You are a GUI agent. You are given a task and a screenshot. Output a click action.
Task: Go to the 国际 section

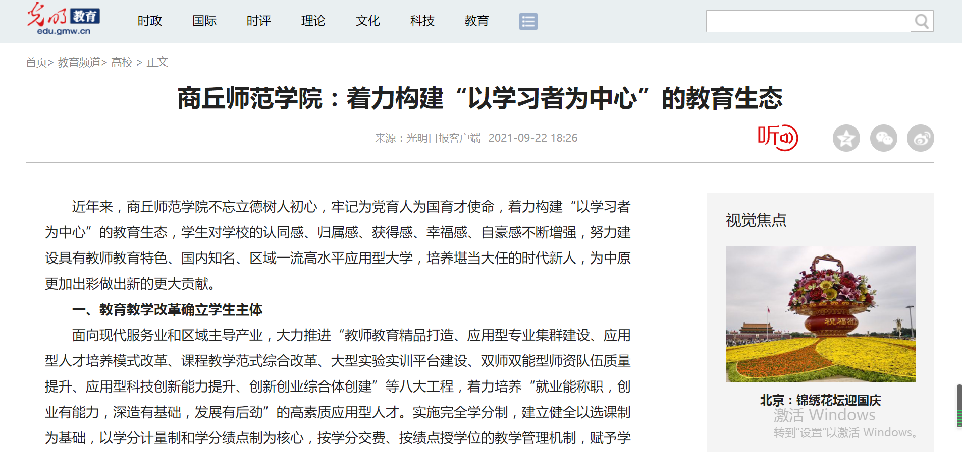click(x=204, y=21)
